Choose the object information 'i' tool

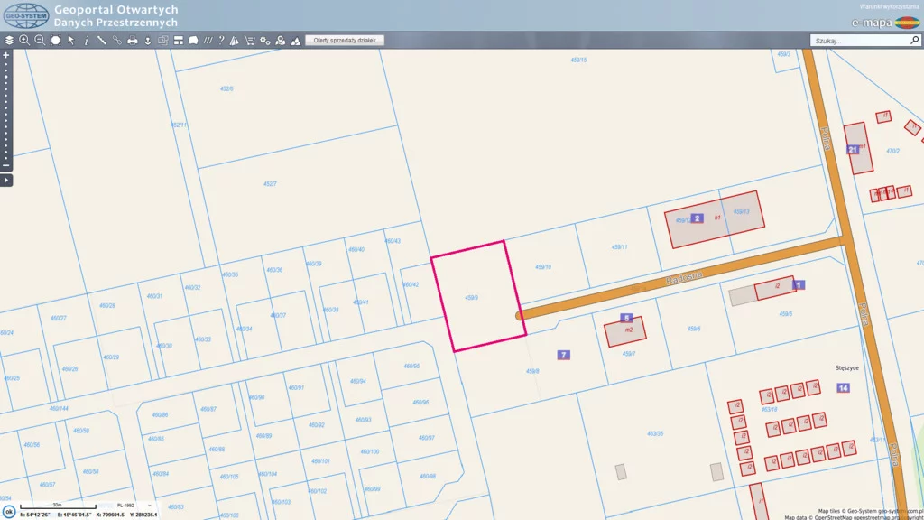point(86,41)
